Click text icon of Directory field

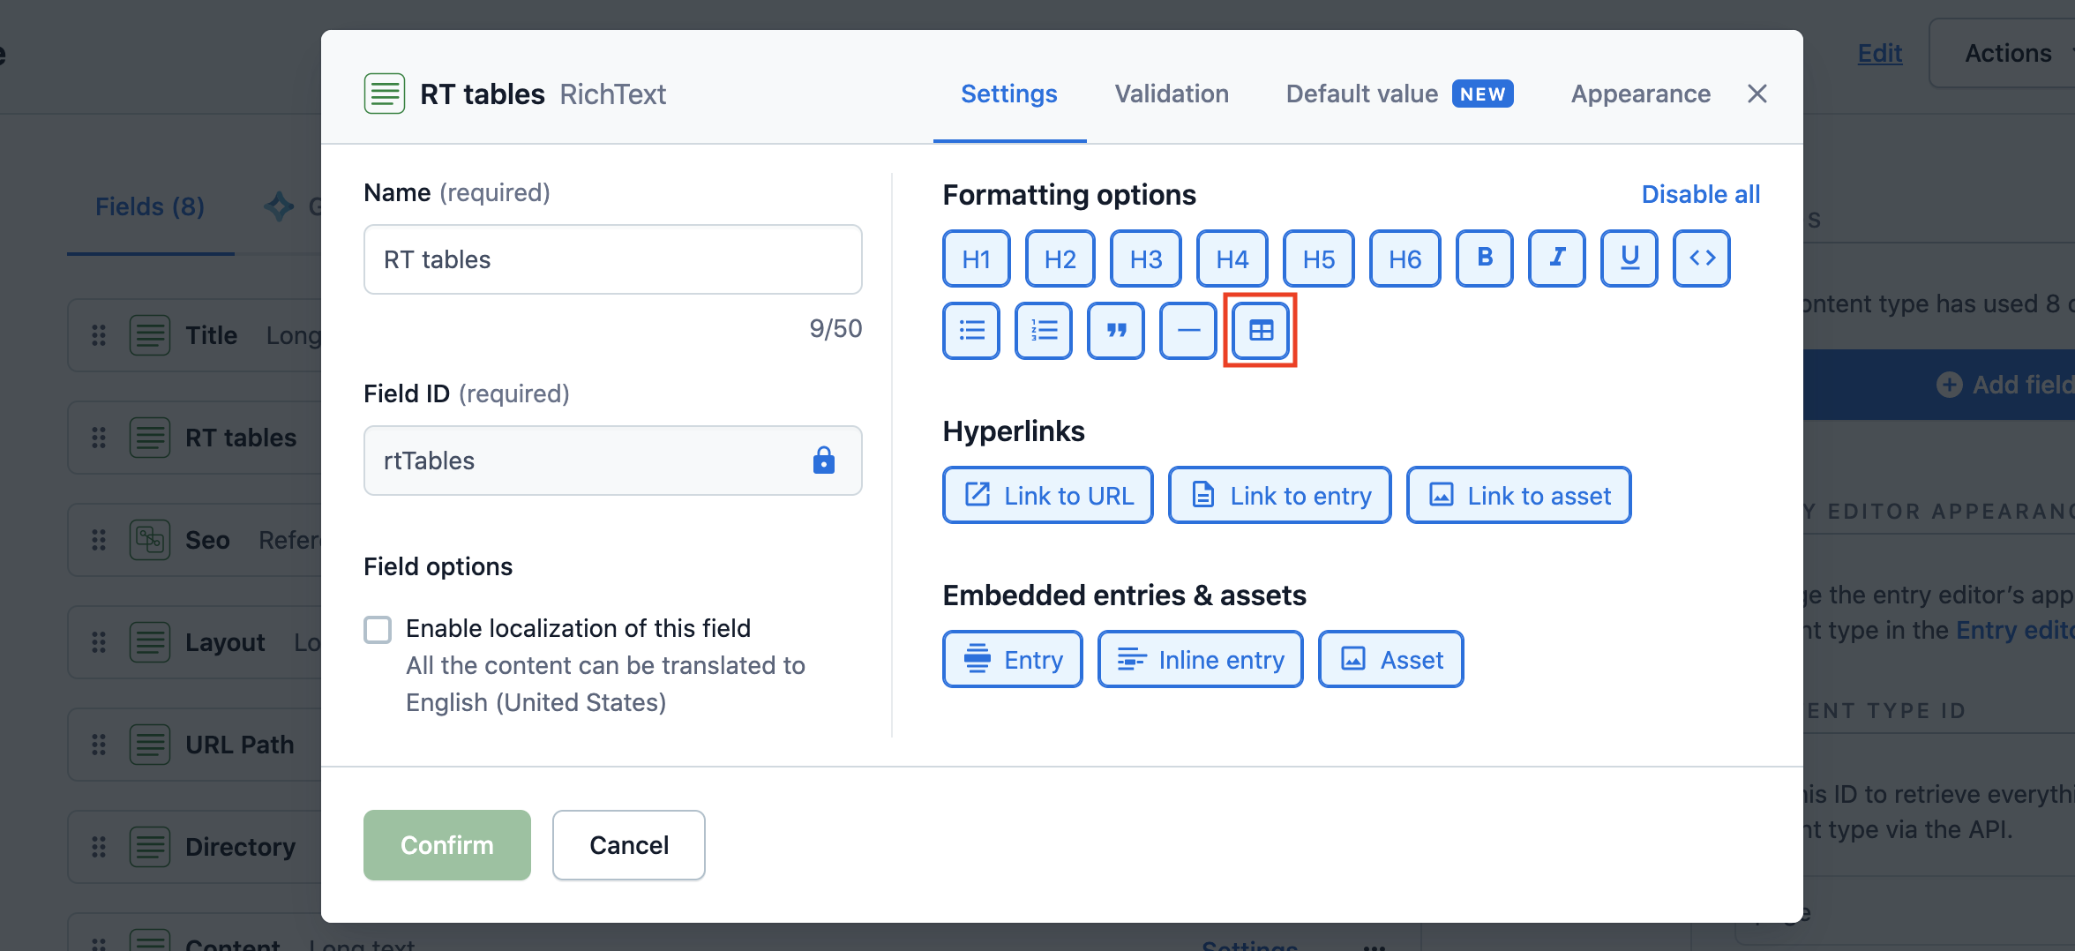point(150,847)
